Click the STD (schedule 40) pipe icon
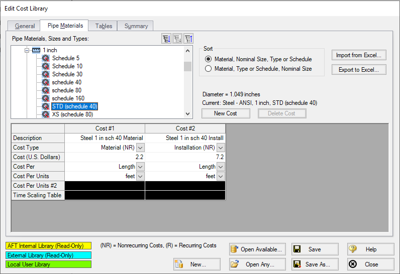The width and height of the screenshot is (400, 274). tap(46, 106)
